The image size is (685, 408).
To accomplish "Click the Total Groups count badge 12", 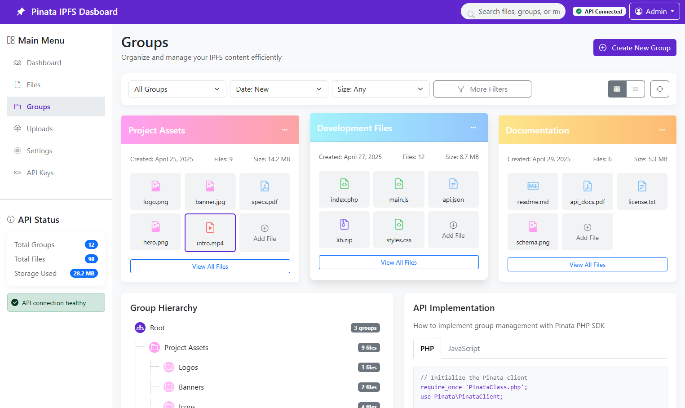I will pyautogui.click(x=91, y=244).
